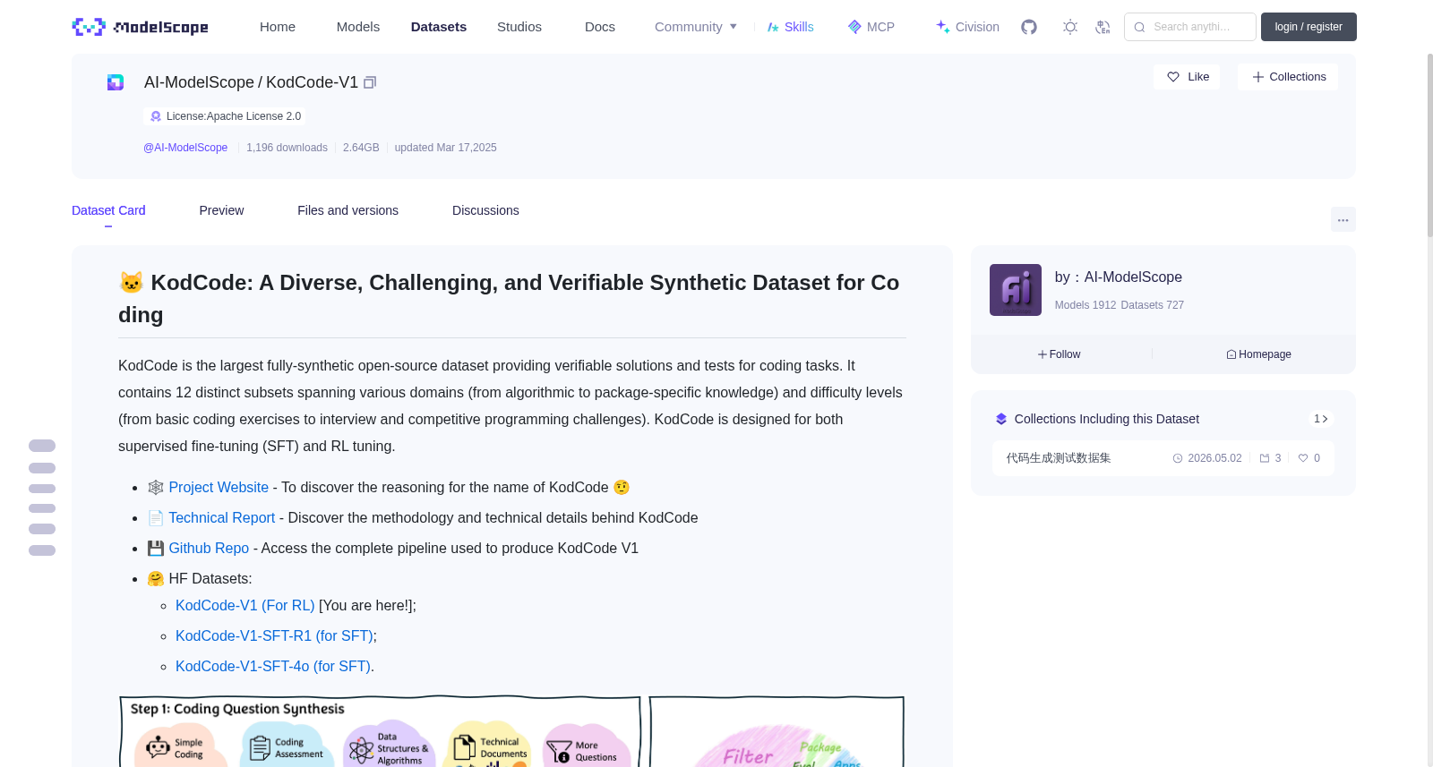Click "Datasets 727" count text
The width and height of the screenshot is (1433, 767).
[1153, 305]
